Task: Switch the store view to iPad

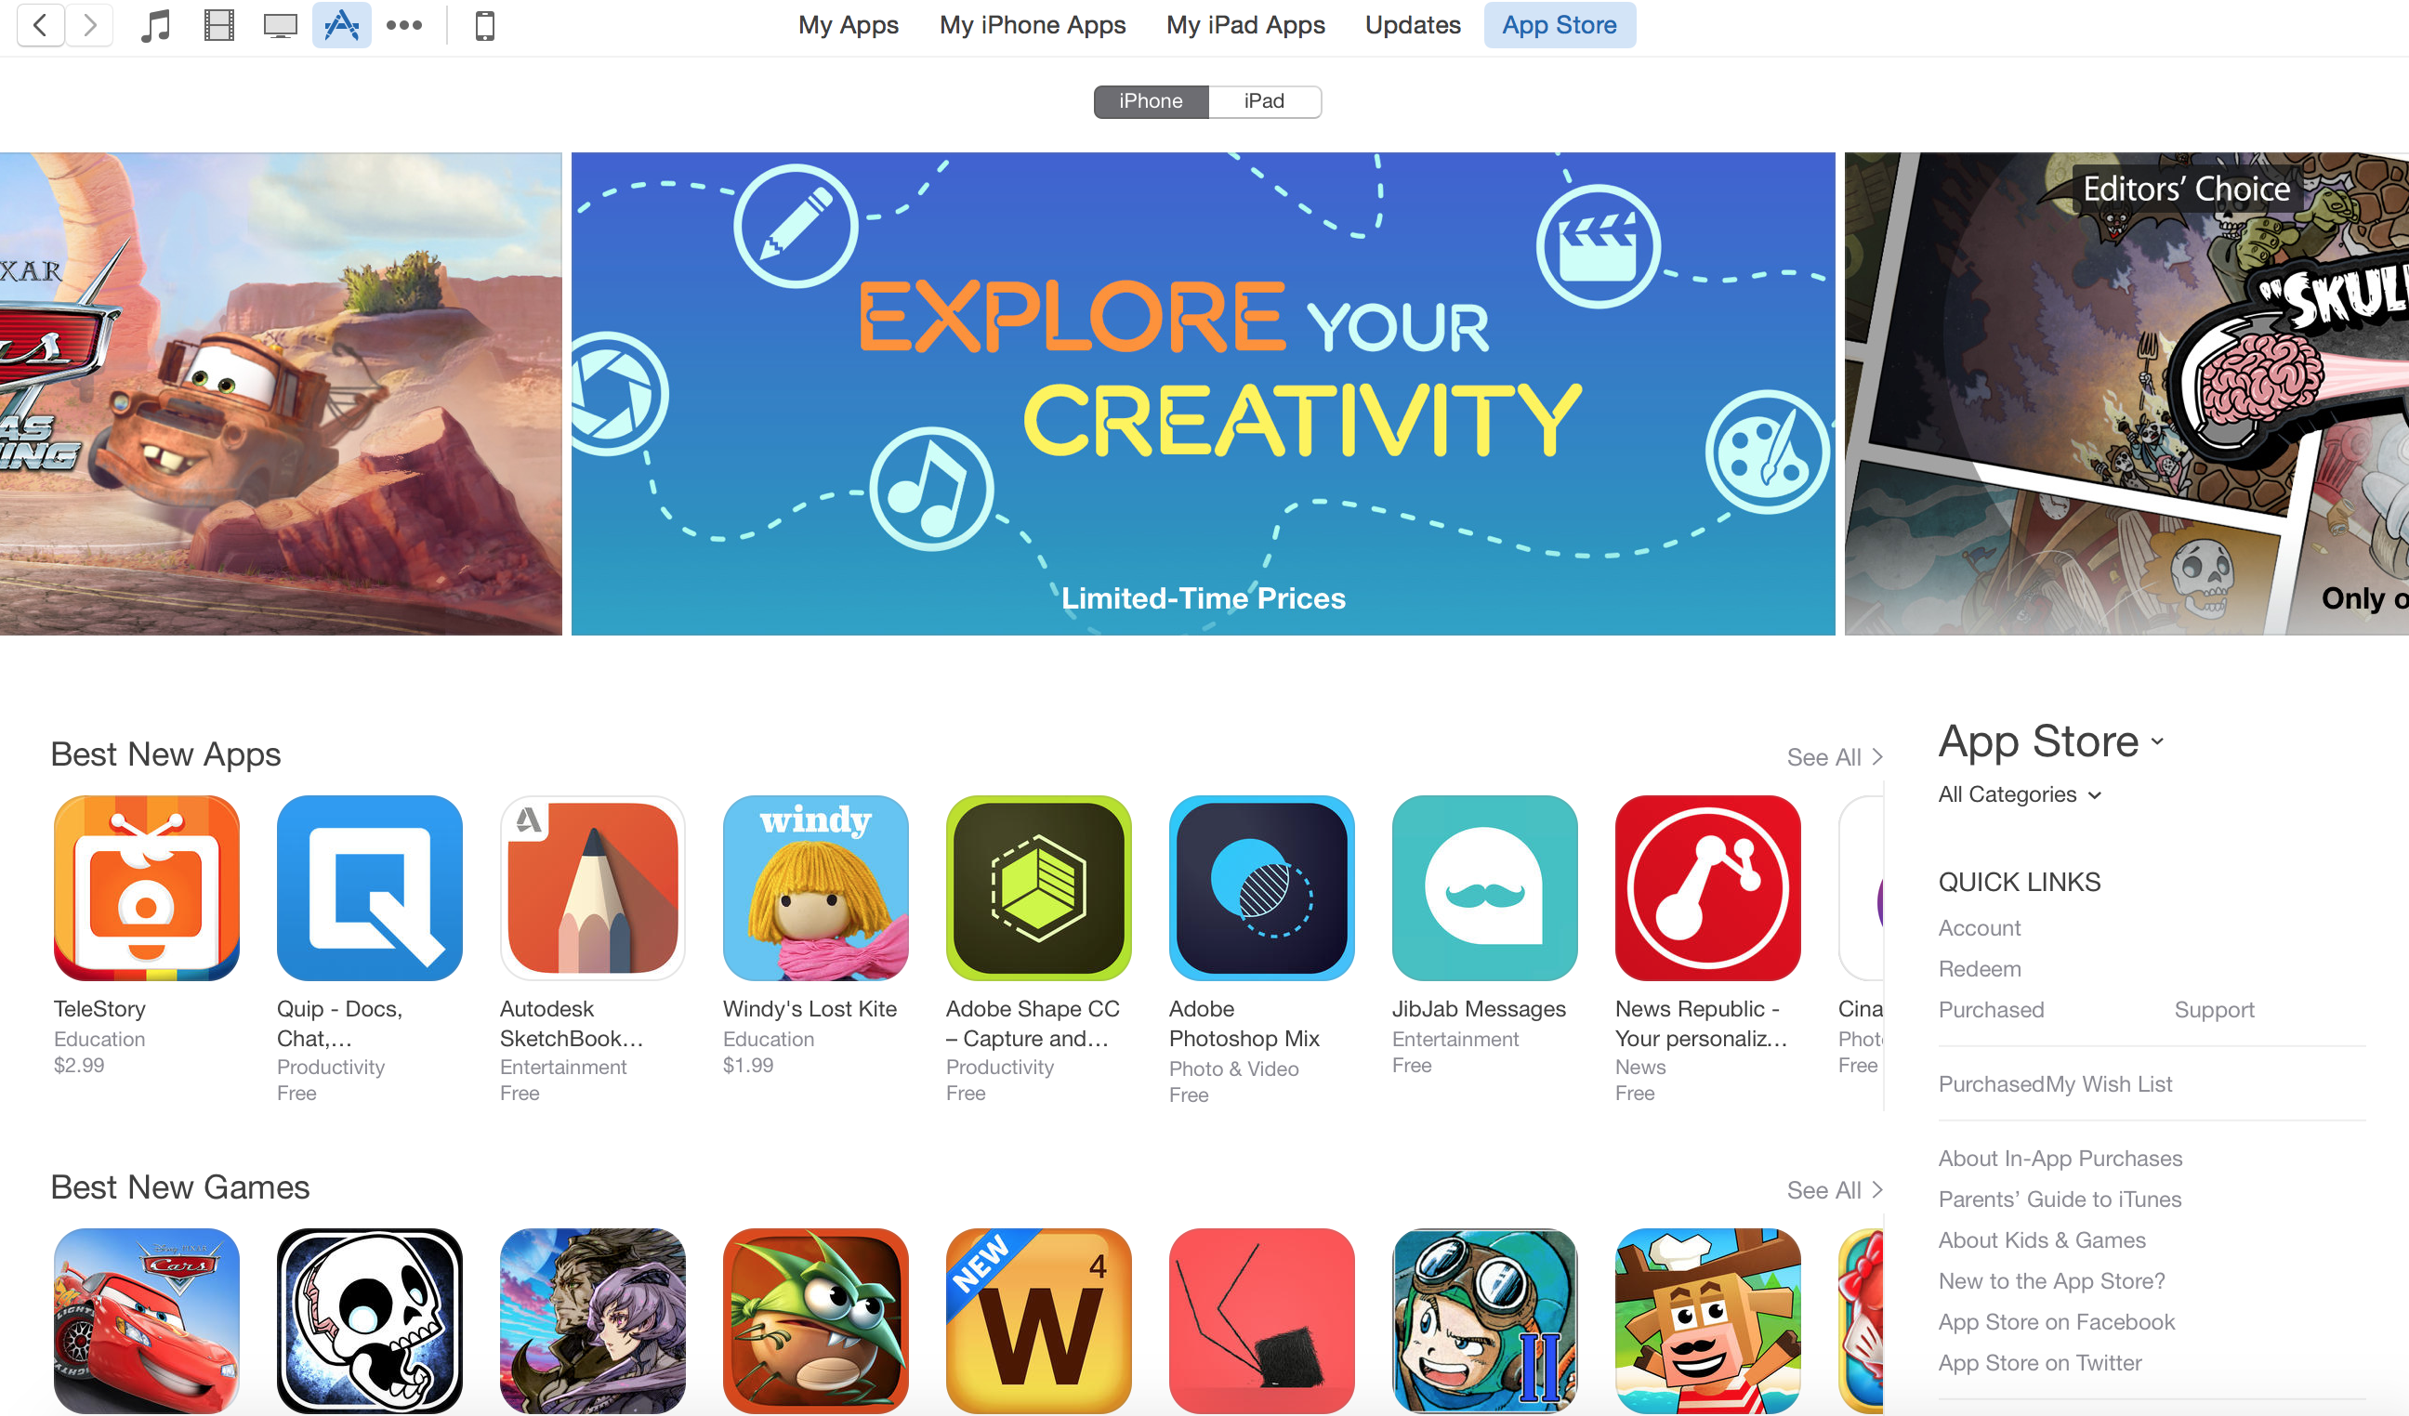Action: tap(1264, 101)
